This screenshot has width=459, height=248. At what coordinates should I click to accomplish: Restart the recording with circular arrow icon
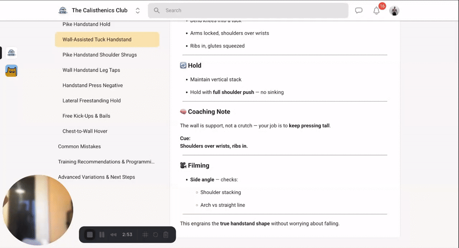coord(156,235)
